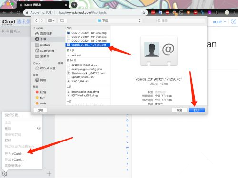The image size is (238, 178).
Task: Click the iCloud settings gear icon
Action: [x=5, y=174]
